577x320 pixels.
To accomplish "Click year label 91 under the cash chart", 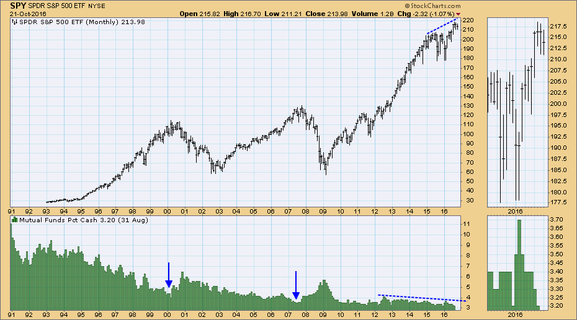I will (x=11, y=315).
